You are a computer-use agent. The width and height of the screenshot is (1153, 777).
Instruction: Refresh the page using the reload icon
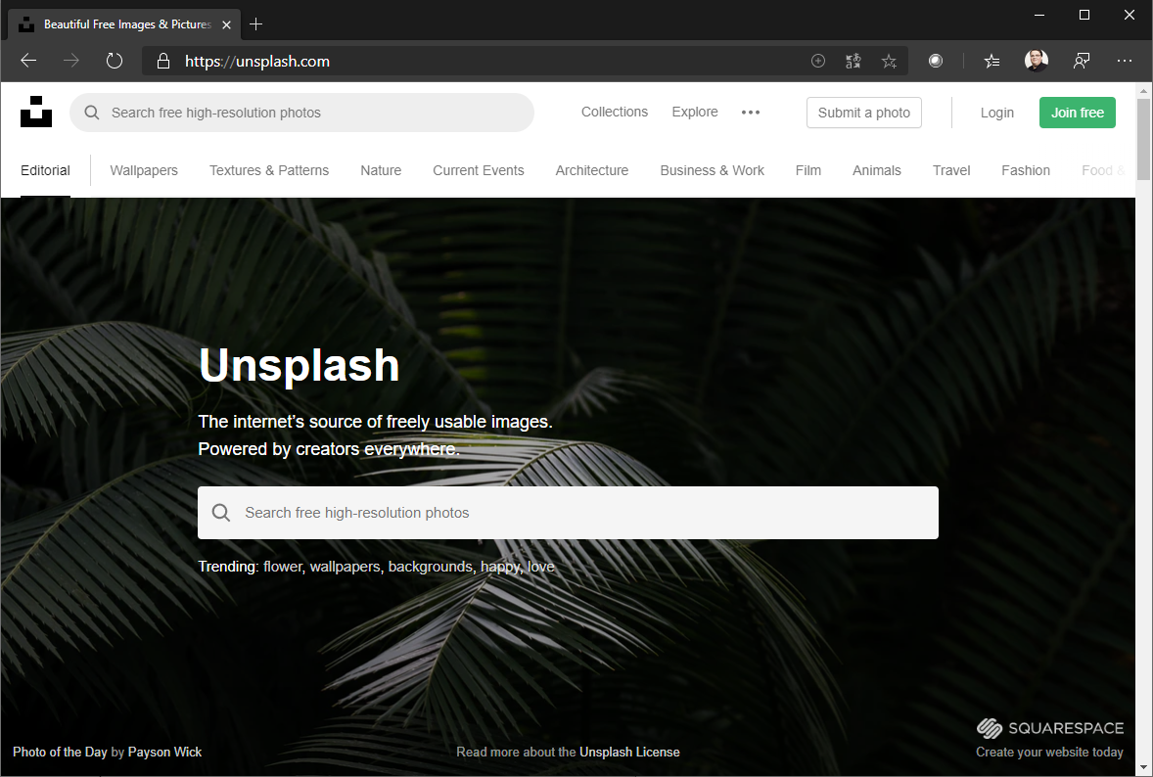click(115, 61)
